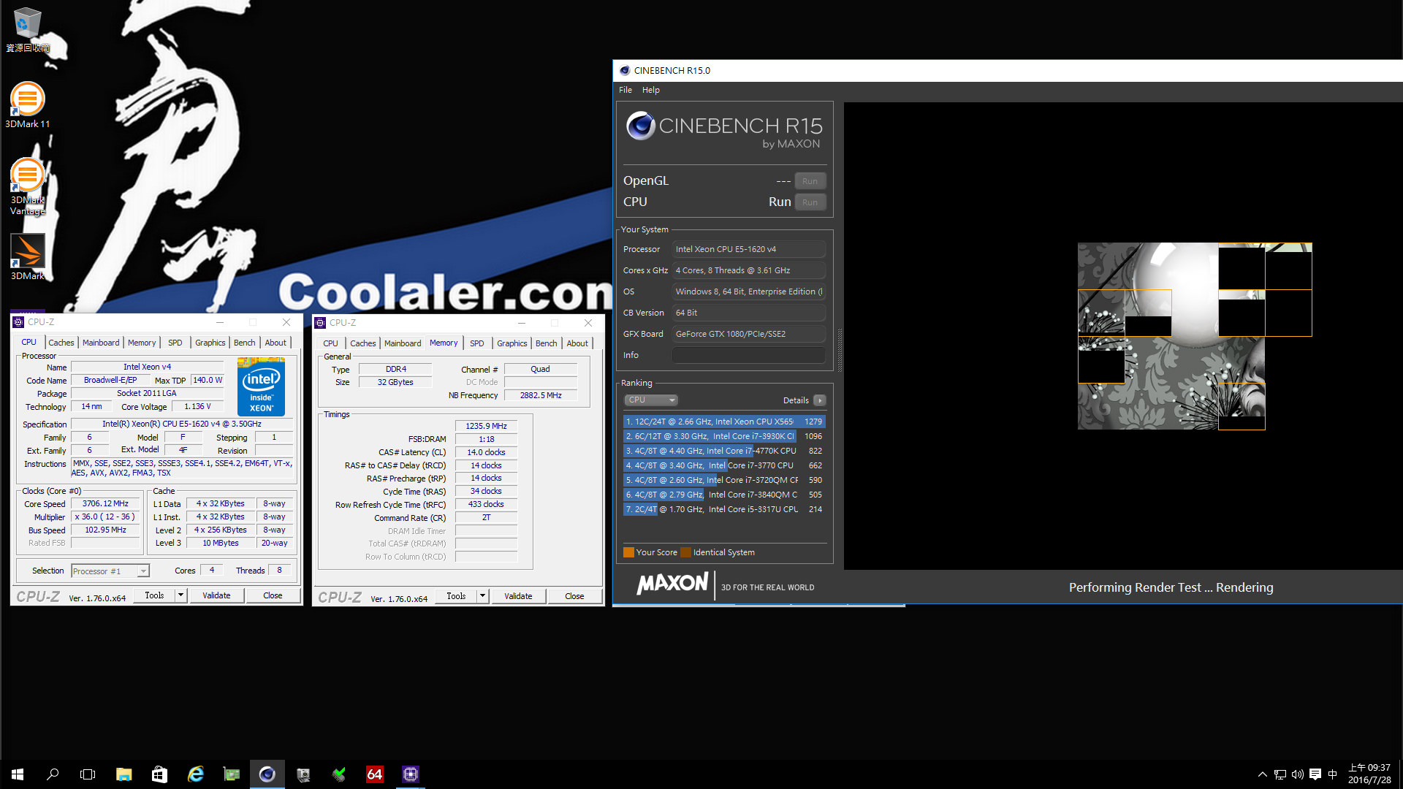Open Bench tab in left CPU-Z
The width and height of the screenshot is (1403, 789).
(x=245, y=343)
